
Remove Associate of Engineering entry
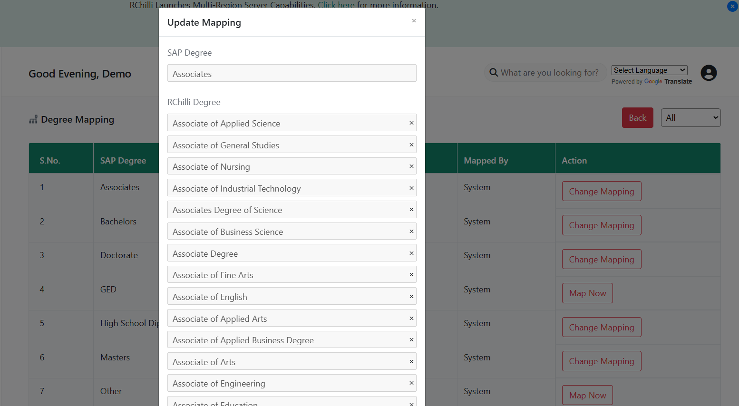411,383
